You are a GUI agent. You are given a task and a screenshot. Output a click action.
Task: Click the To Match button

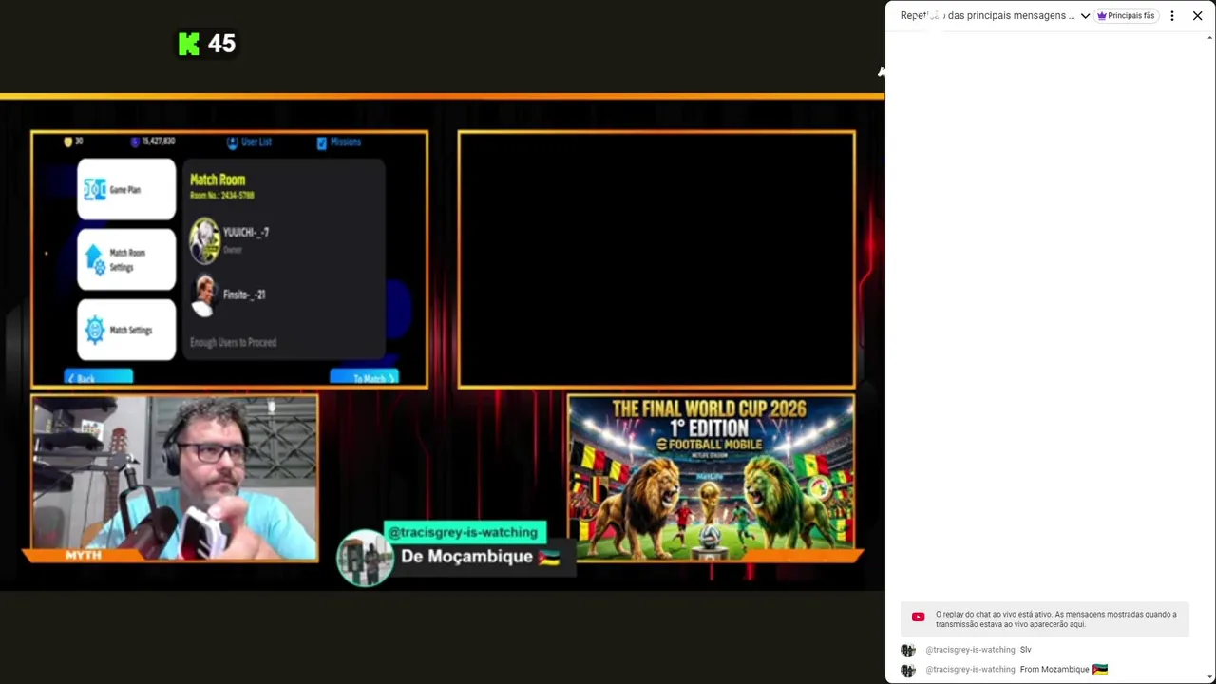[x=364, y=378]
